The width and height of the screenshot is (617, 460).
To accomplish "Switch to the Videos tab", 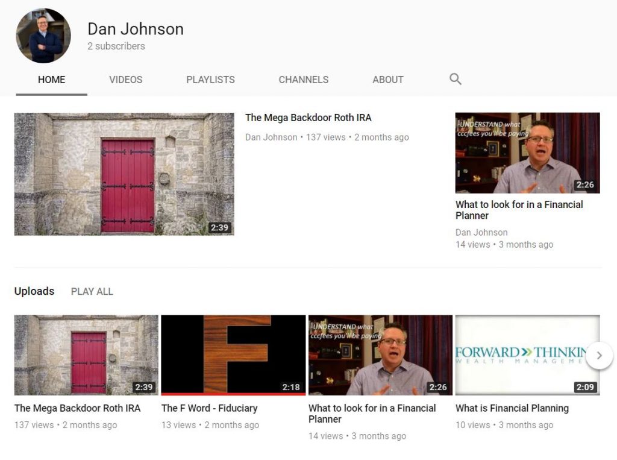I will [x=126, y=80].
